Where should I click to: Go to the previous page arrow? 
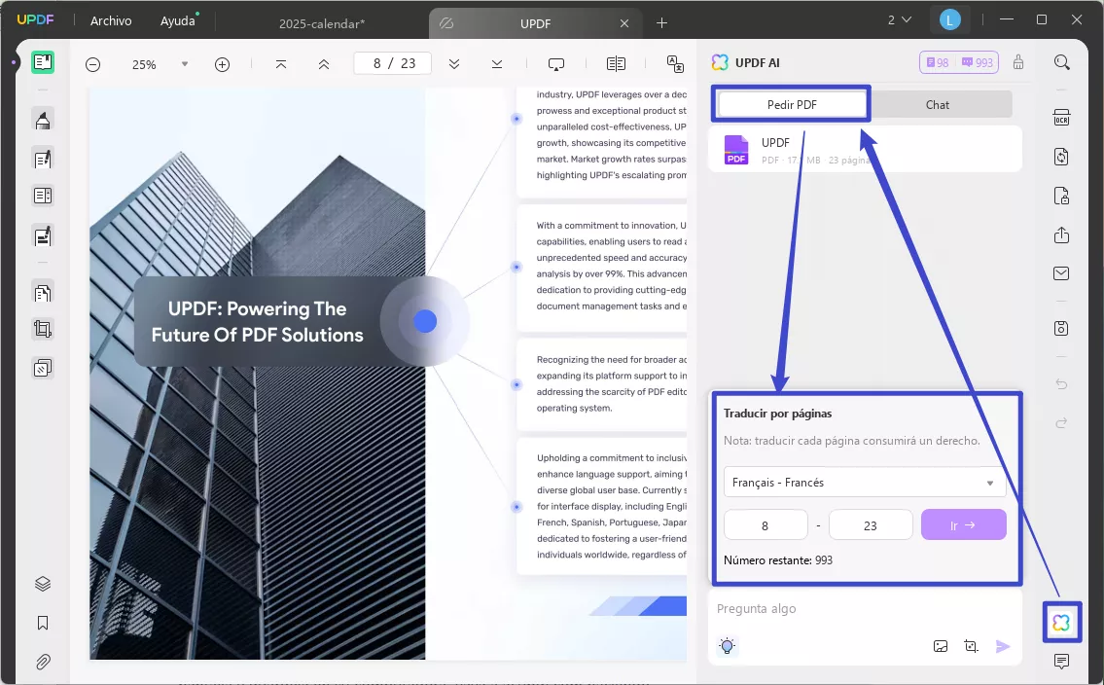(323, 64)
